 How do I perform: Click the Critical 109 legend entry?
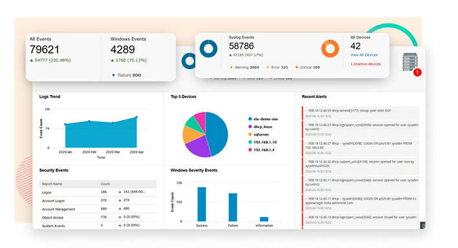[x=307, y=67]
